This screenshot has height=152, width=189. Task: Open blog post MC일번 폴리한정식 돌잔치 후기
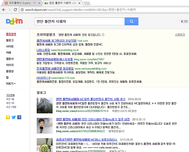91,99
